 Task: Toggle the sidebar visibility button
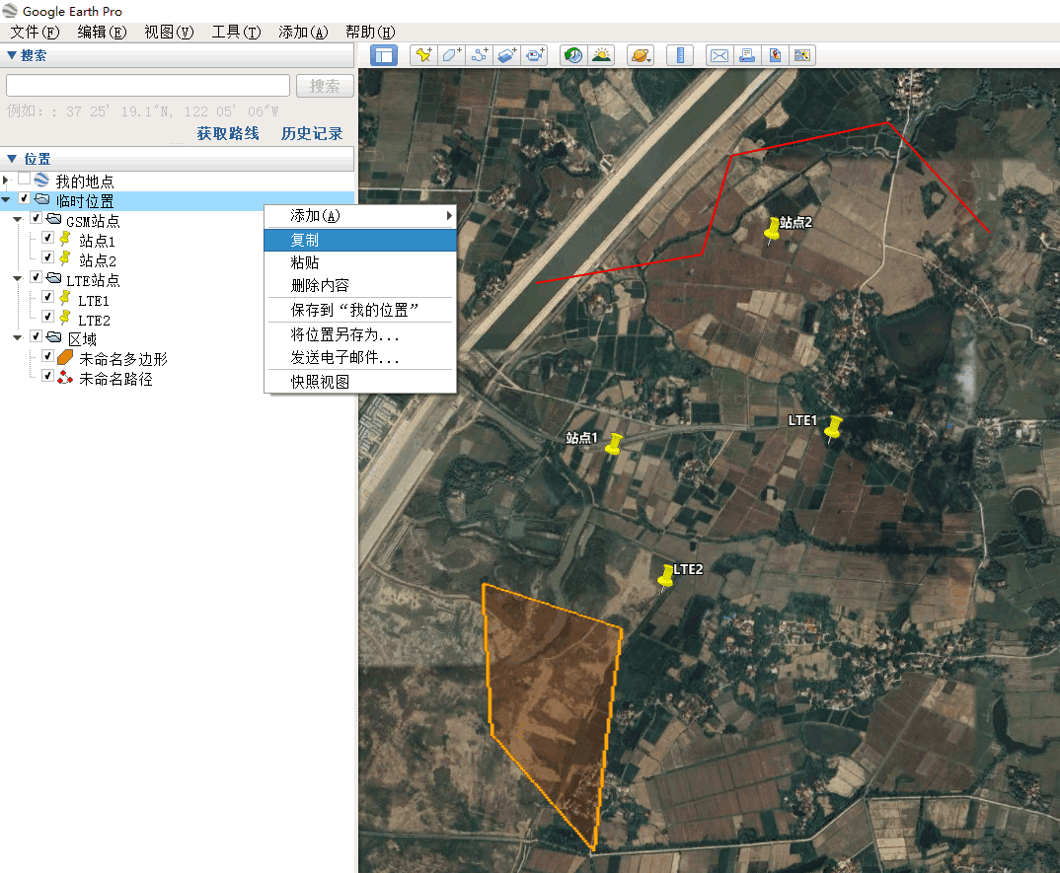point(383,55)
